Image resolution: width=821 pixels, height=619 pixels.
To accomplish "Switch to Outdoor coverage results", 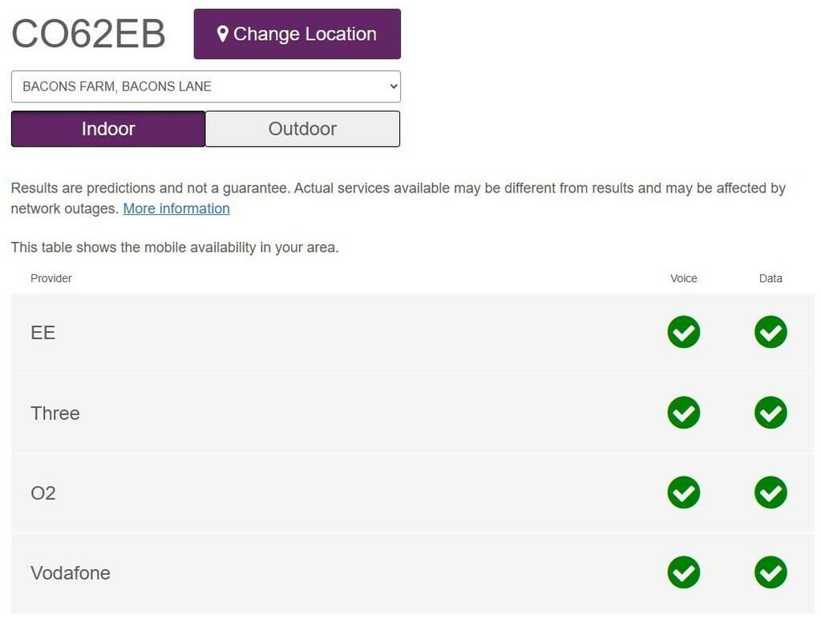I will (x=302, y=129).
